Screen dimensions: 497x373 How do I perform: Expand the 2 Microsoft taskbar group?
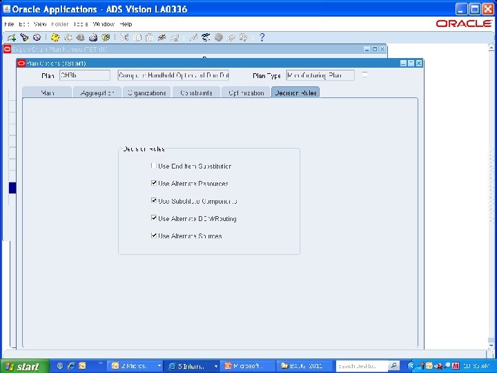tap(136, 366)
